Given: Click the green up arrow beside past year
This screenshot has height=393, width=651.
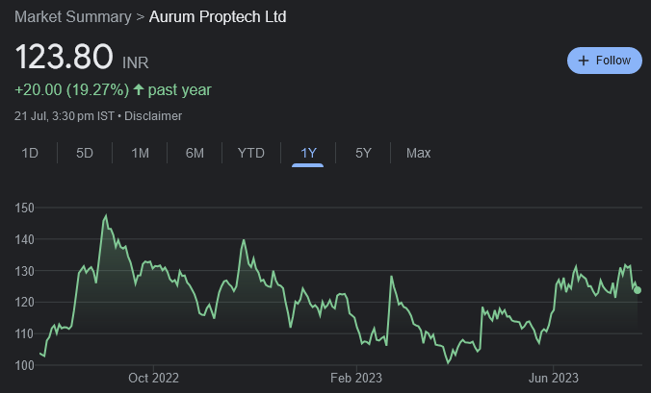Looking at the screenshot, I should tap(139, 90).
